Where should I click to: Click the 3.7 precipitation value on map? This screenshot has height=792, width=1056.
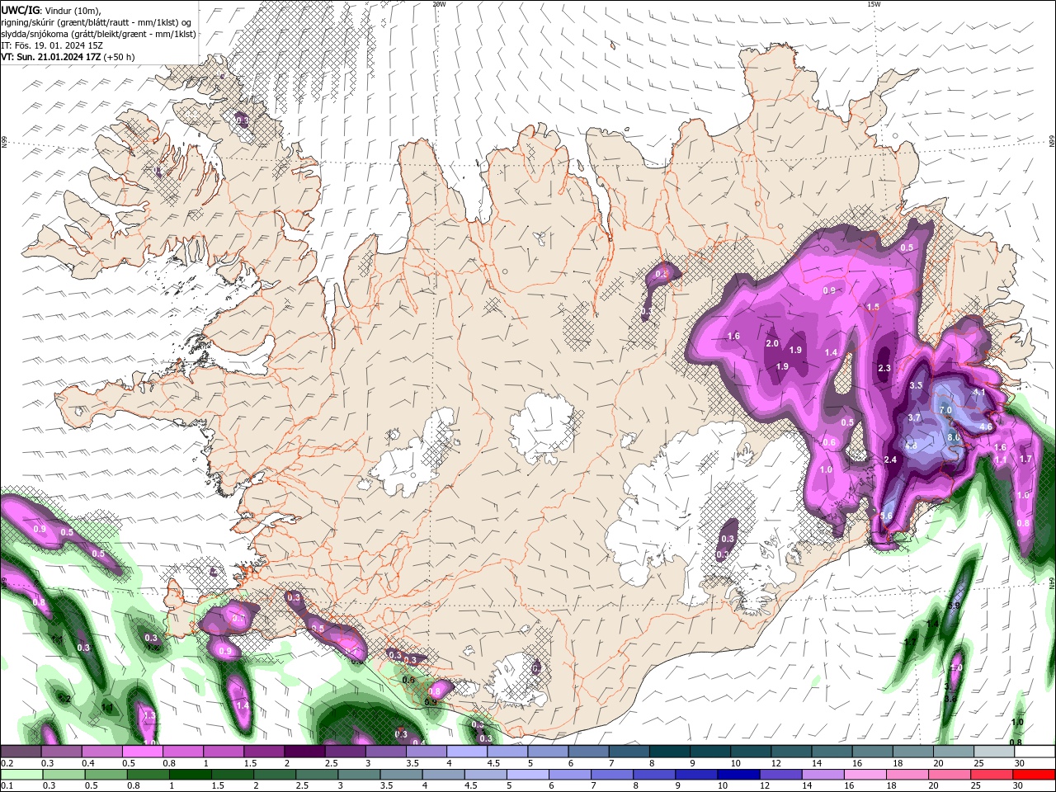point(914,417)
